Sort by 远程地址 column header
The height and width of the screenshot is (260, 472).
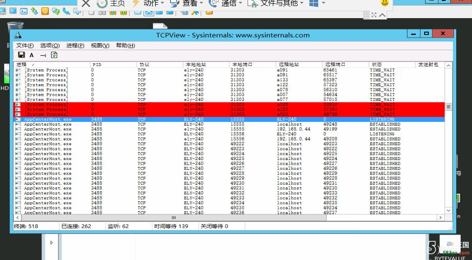pyautogui.click(x=299, y=65)
